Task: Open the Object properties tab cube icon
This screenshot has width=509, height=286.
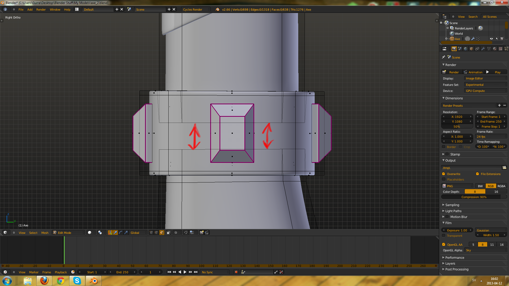Action: (x=471, y=49)
